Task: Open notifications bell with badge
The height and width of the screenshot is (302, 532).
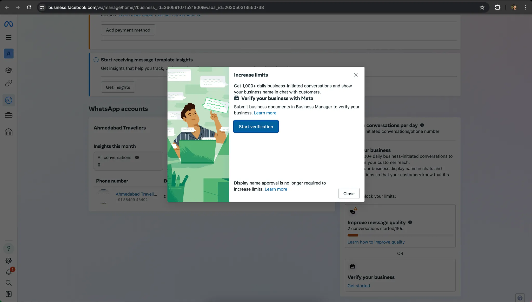Action: click(9, 271)
